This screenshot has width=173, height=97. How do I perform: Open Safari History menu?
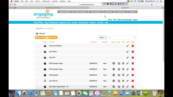(38, 1)
